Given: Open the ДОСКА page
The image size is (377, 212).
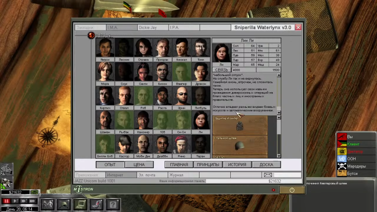Looking at the screenshot, I should point(267,165).
